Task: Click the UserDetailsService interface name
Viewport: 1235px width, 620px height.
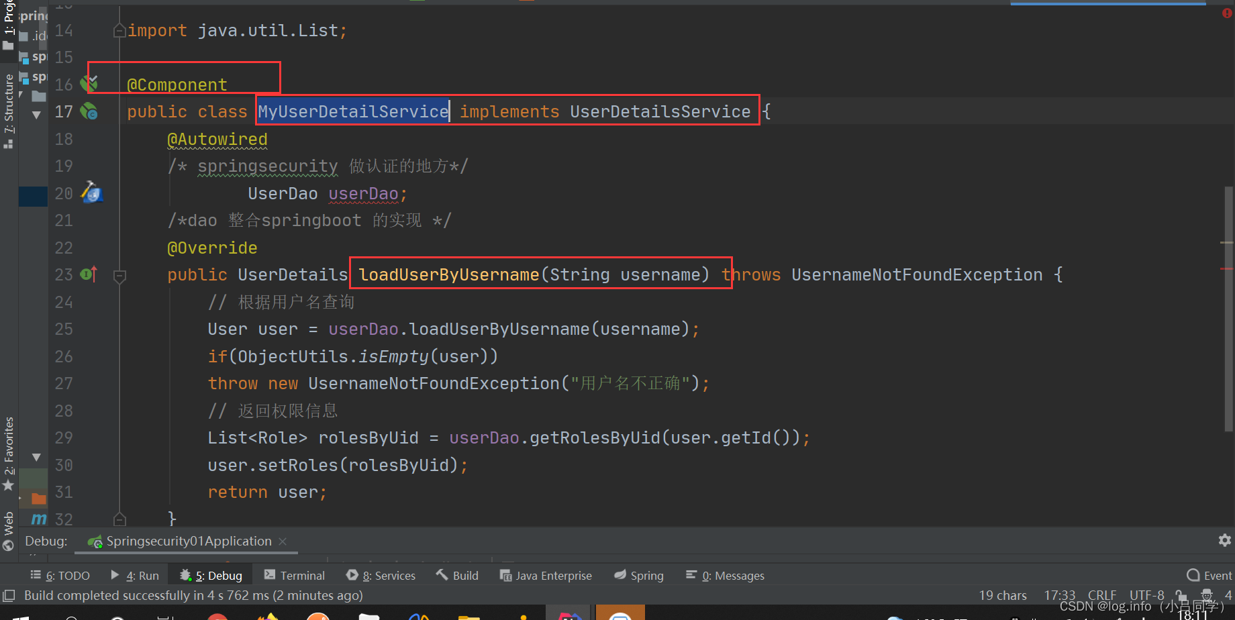Action: pyautogui.click(x=660, y=111)
